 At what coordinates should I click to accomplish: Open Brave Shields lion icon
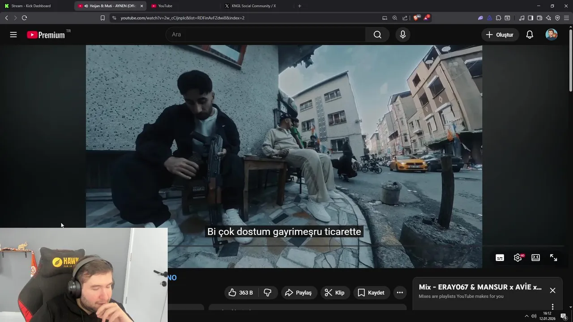point(416,18)
